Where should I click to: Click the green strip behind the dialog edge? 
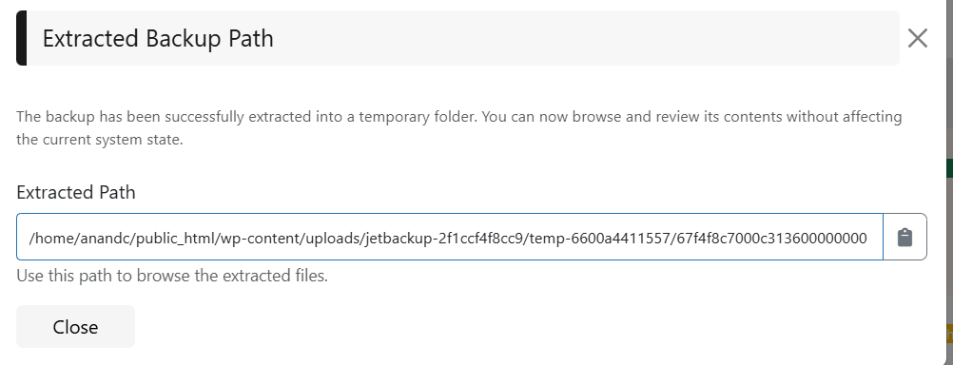coord(949,168)
